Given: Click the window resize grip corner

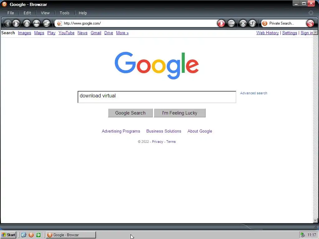Looking at the screenshot, I should point(316,227).
